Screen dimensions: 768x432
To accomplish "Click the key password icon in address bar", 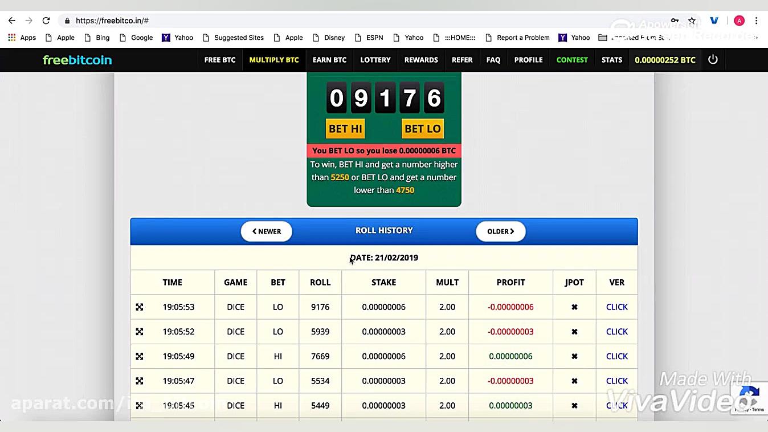I will click(675, 21).
